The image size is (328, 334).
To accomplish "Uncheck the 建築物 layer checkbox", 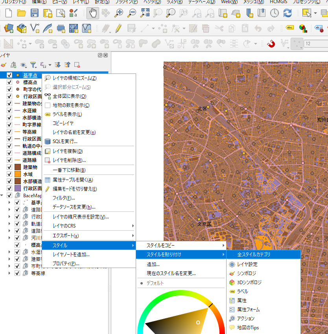I will click(10, 167).
